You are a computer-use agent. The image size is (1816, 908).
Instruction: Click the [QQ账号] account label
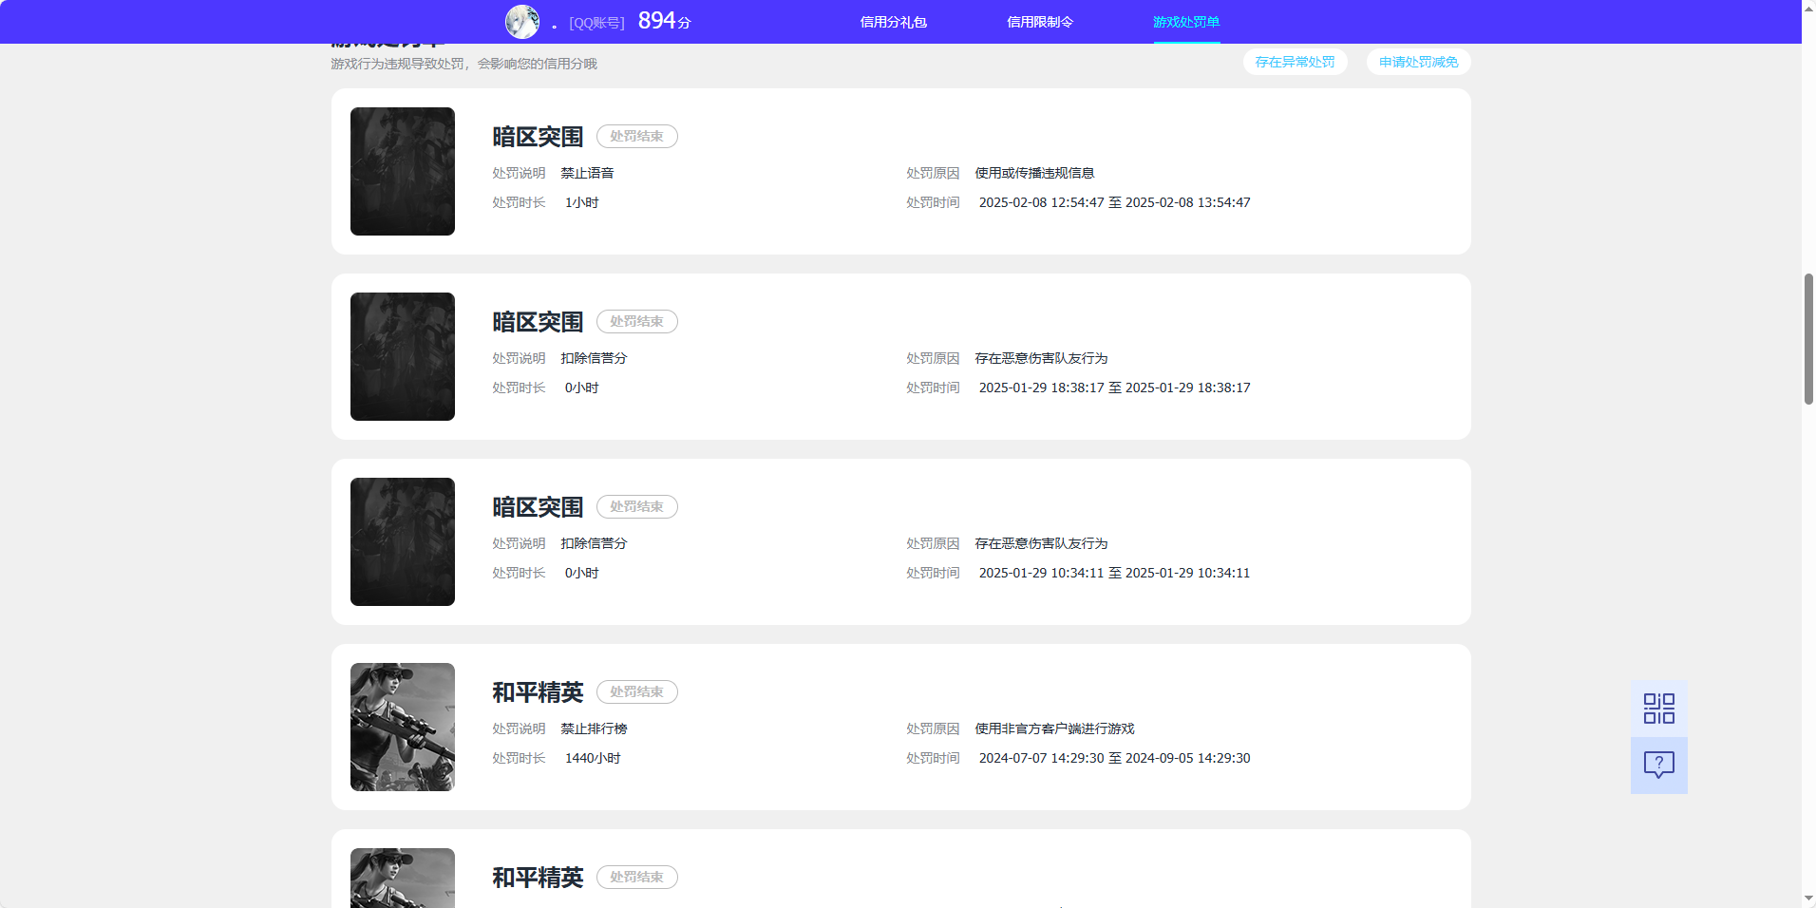(596, 23)
